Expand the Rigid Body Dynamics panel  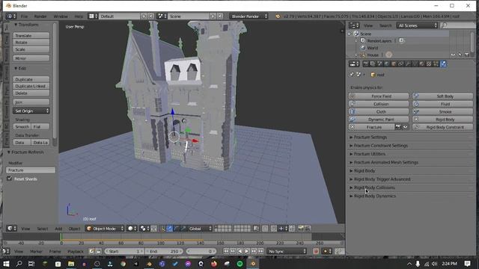click(375, 196)
